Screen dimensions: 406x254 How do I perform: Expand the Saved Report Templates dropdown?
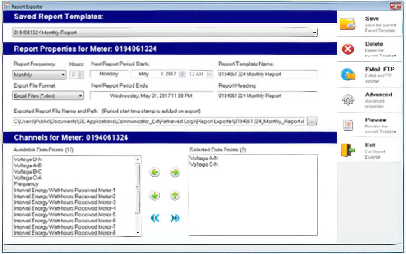coord(314,33)
